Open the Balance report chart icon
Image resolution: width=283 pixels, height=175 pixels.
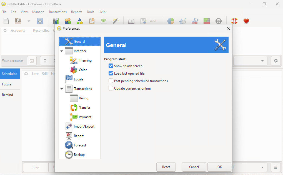[195, 21]
